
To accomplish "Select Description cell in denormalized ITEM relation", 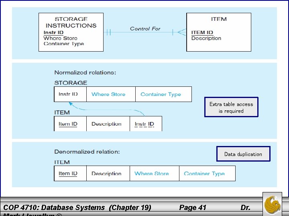I will pyautogui.click(x=108, y=173).
